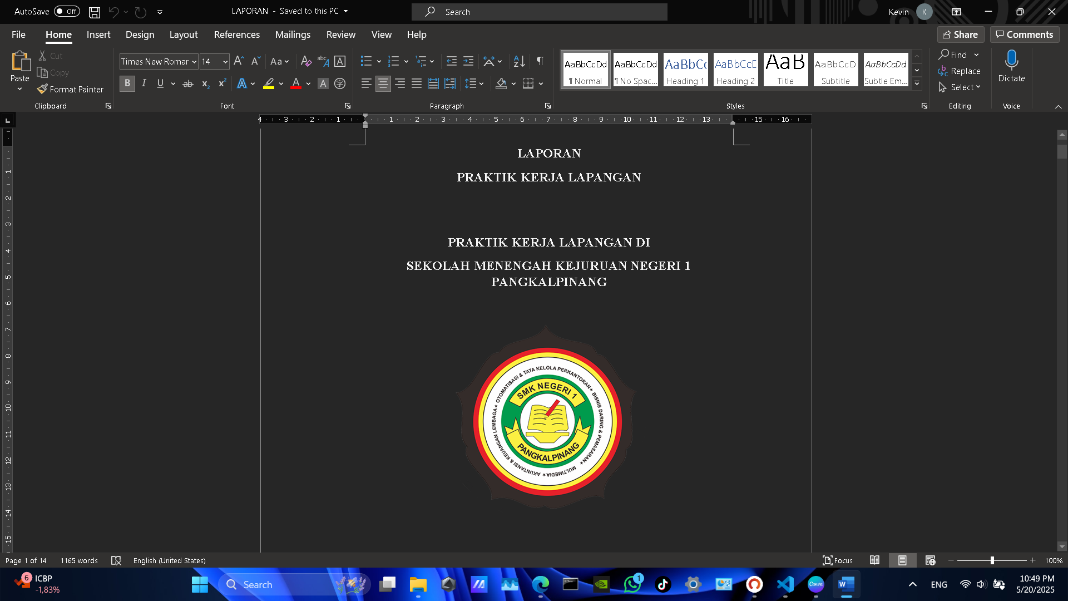Viewport: 1068px width, 601px height.
Task: Expand the Styles gallery More arrow
Action: (917, 83)
